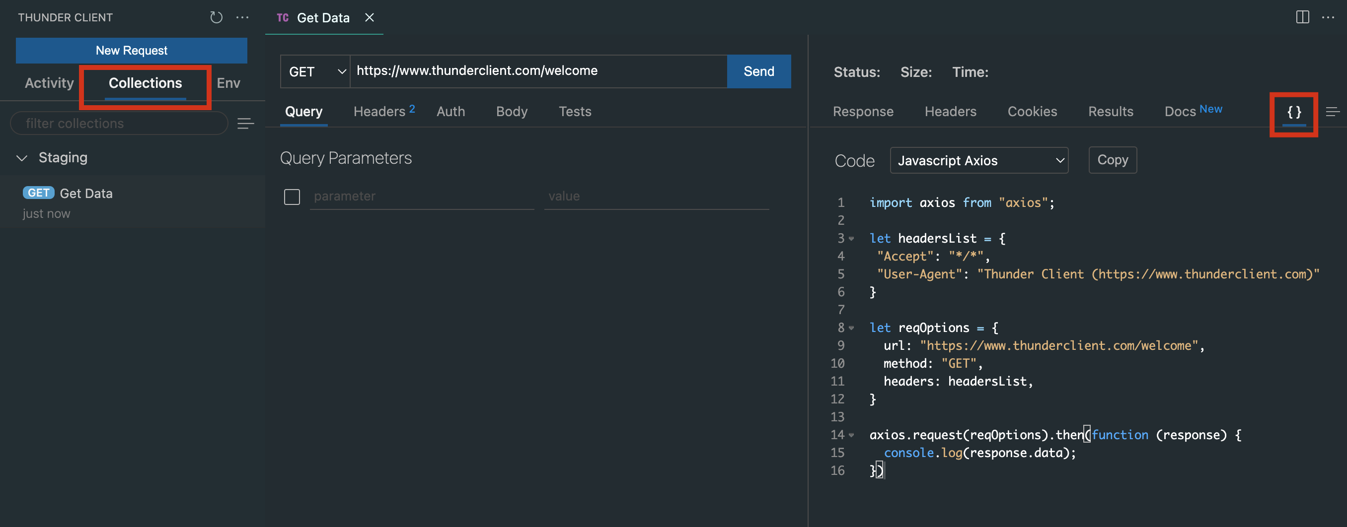Click the split editor layout icon
This screenshot has height=527, width=1347.
click(x=1303, y=17)
